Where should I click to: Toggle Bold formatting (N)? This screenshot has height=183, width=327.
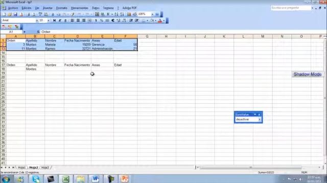click(55, 20)
